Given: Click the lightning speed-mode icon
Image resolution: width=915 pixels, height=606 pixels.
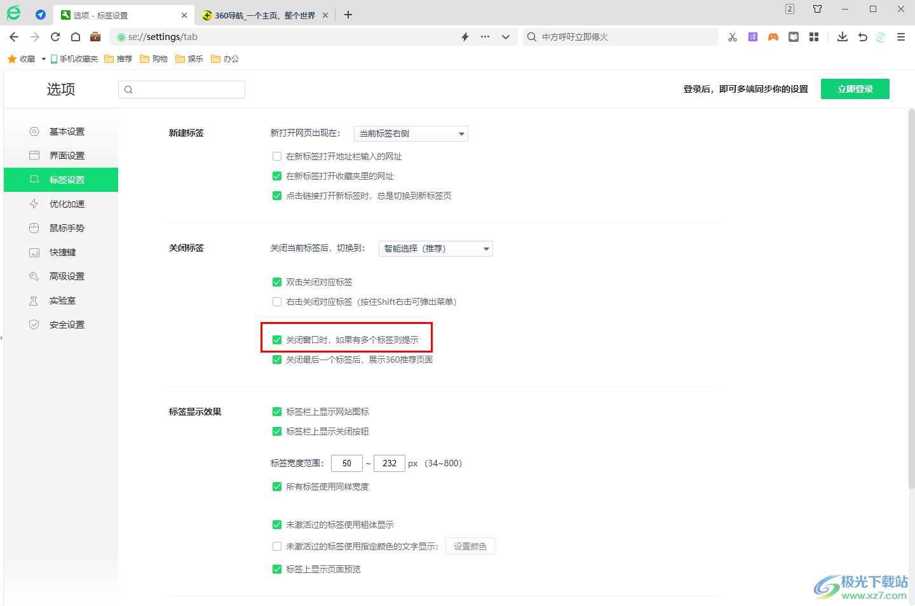Looking at the screenshot, I should [465, 37].
